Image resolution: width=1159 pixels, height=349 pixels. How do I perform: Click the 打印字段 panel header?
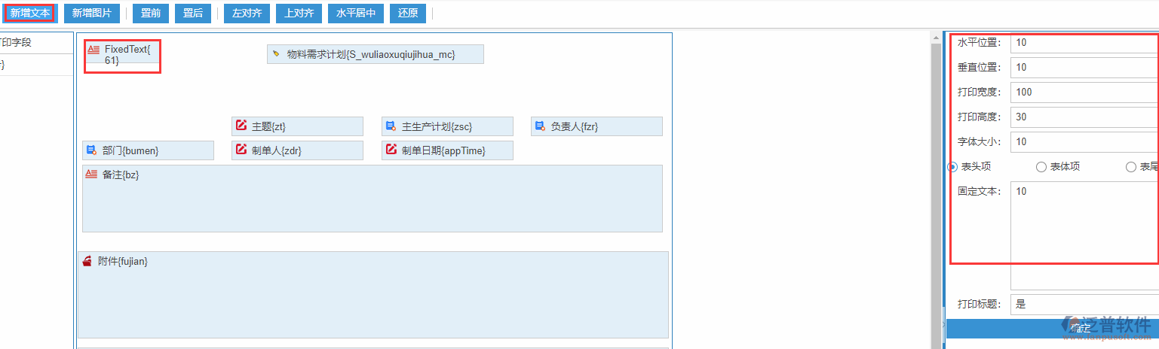point(35,43)
